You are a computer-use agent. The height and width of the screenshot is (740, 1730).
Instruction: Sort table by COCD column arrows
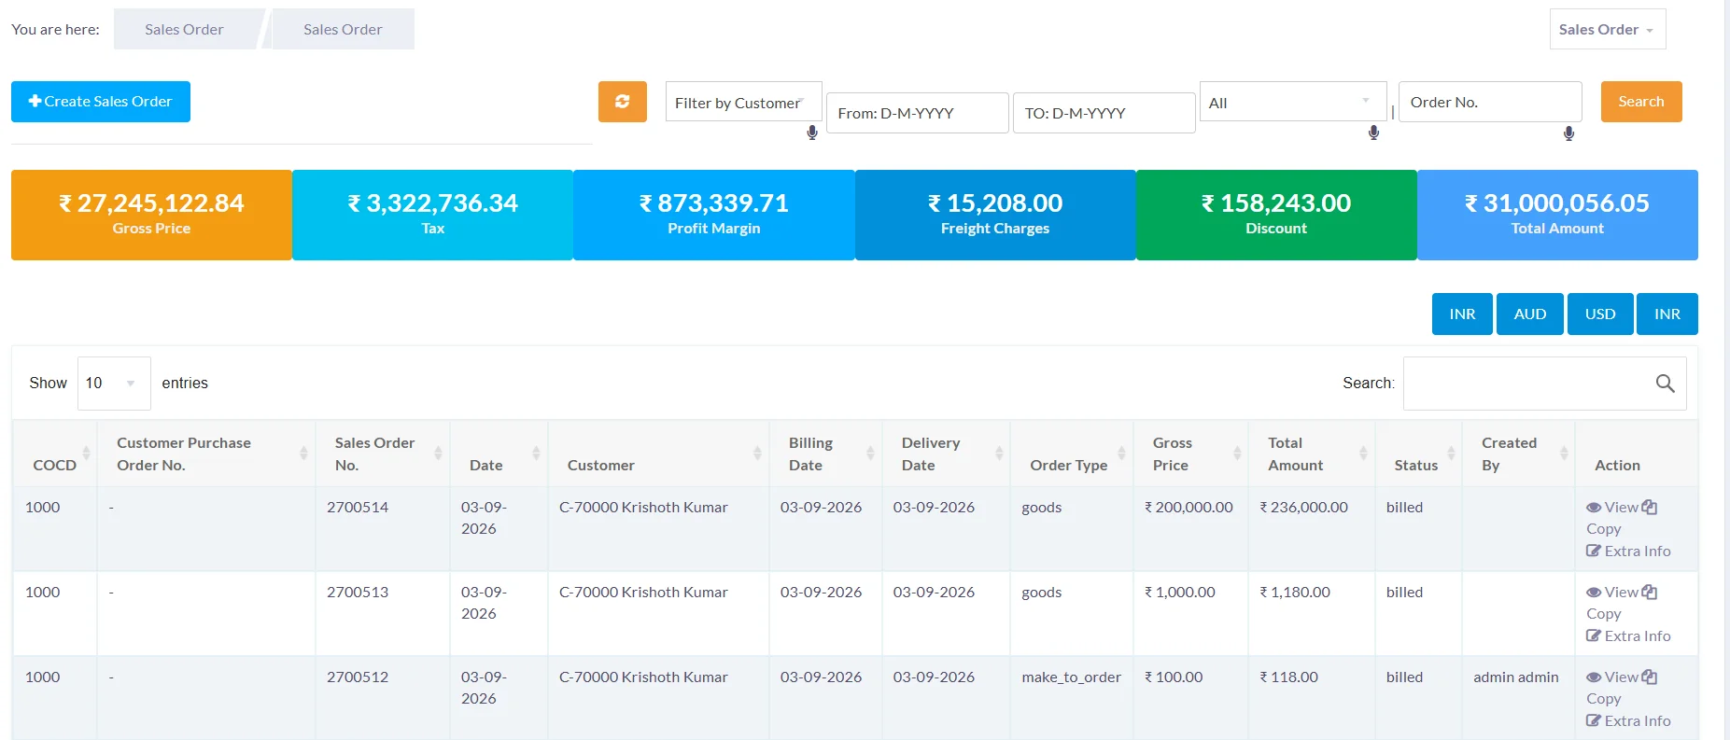(86, 454)
